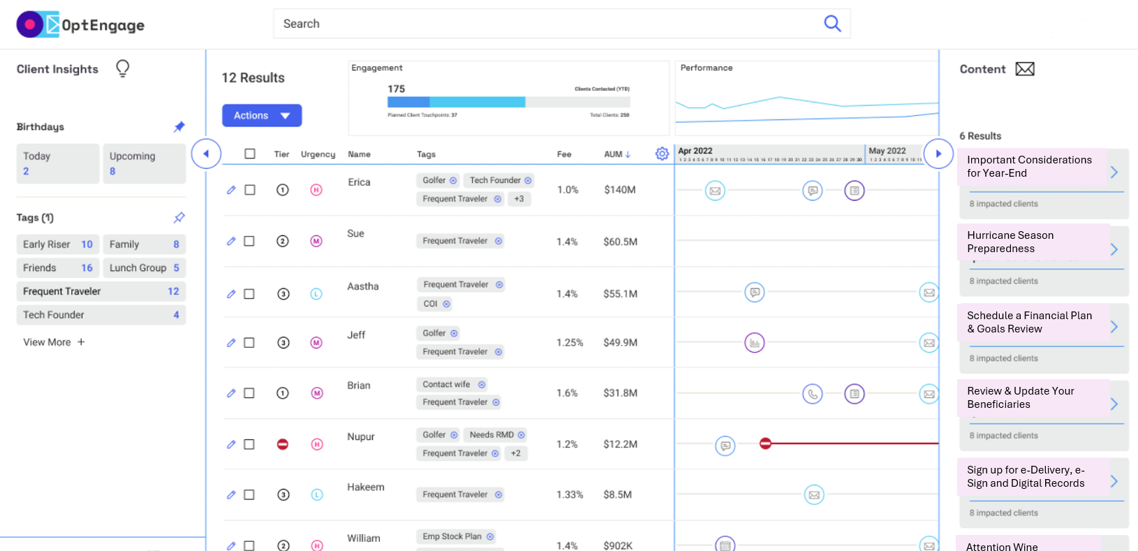This screenshot has height=551, width=1138.
Task: Filter by the Lunch Group tag
Action: tap(145, 268)
